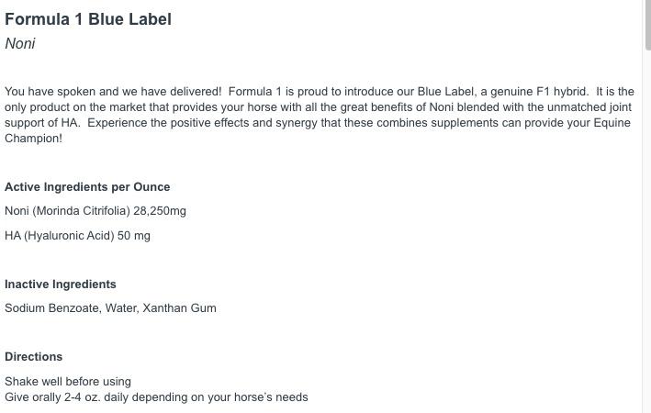Click the "Sodium Benzoate, Water, Xanthan Gum" text
The image size is (651, 413).
(110, 308)
